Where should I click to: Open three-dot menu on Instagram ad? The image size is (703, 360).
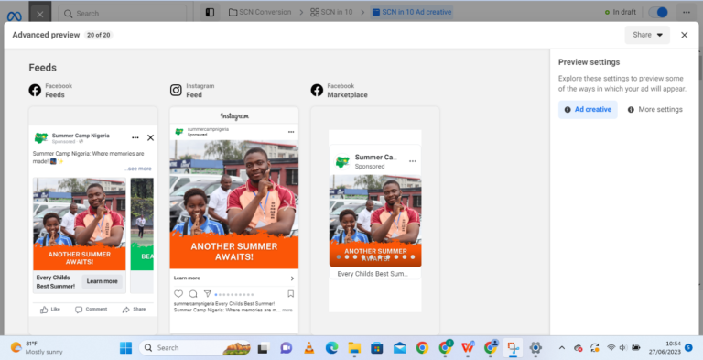291,132
